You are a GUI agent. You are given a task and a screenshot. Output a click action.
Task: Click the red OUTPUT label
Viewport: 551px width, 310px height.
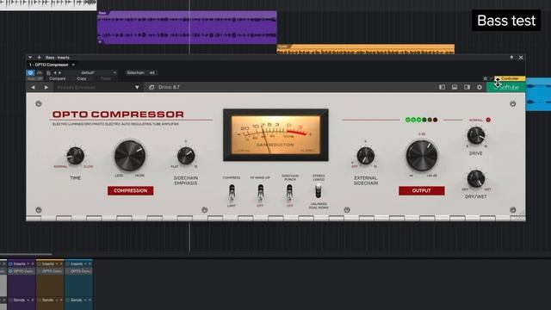click(421, 190)
